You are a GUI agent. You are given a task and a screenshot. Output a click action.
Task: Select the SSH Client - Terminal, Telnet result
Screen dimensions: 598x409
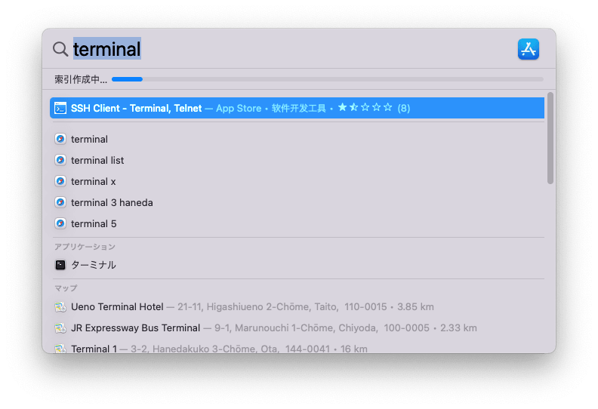pyautogui.click(x=297, y=108)
